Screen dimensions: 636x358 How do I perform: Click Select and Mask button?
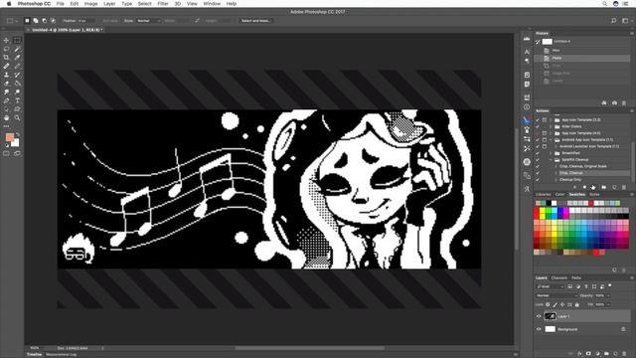click(255, 21)
